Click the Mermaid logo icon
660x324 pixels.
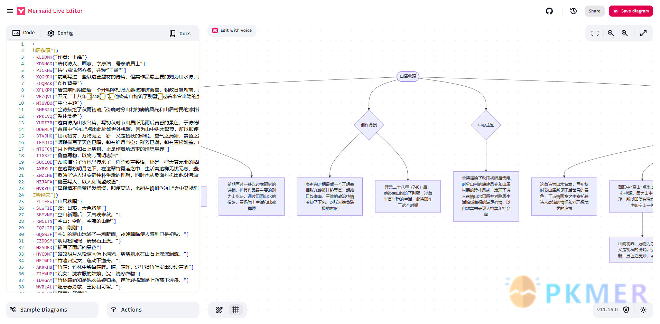21,11
